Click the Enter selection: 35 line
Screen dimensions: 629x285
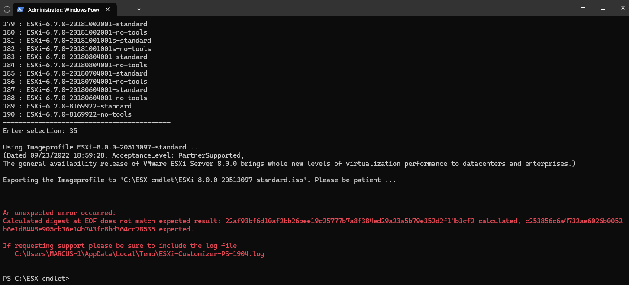[x=40, y=130]
